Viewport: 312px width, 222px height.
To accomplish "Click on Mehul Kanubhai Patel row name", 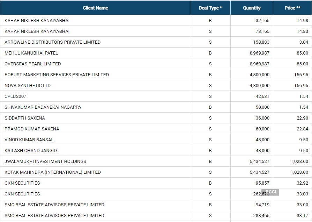I will point(31,53).
